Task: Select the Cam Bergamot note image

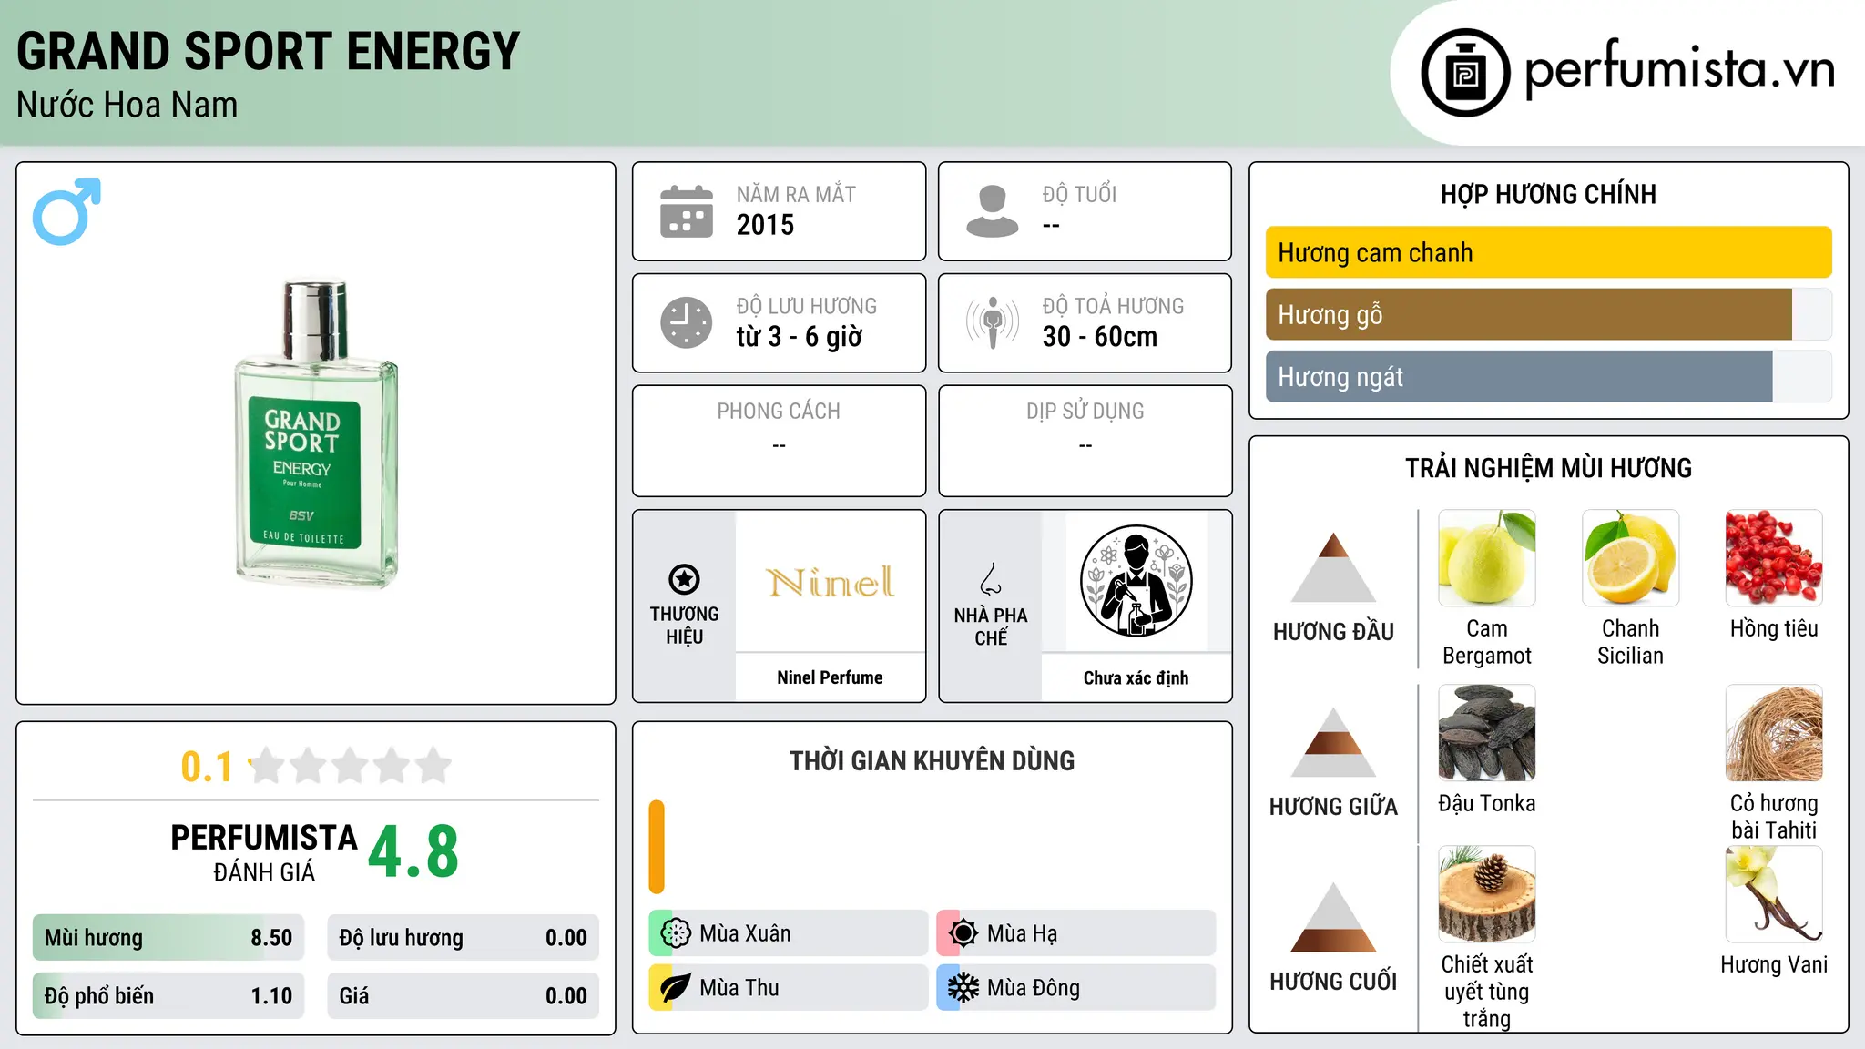Action: pyautogui.click(x=1487, y=558)
